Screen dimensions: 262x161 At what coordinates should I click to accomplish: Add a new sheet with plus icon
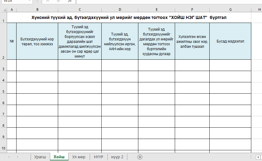(140, 157)
